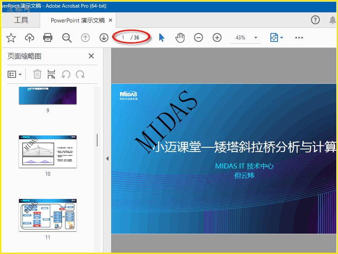The height and width of the screenshot is (254, 338).
Task: Add file to starred with star icon
Action: point(11,38)
